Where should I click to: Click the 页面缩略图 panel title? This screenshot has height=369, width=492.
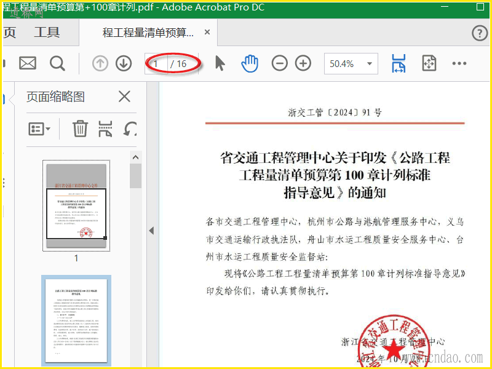[x=55, y=97]
